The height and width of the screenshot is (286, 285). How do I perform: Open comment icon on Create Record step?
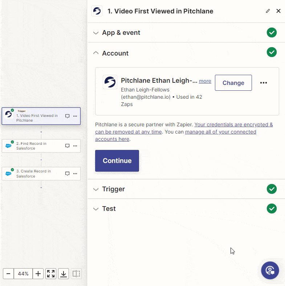(67, 173)
